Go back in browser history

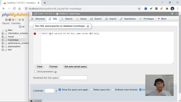click(x=4, y=9)
